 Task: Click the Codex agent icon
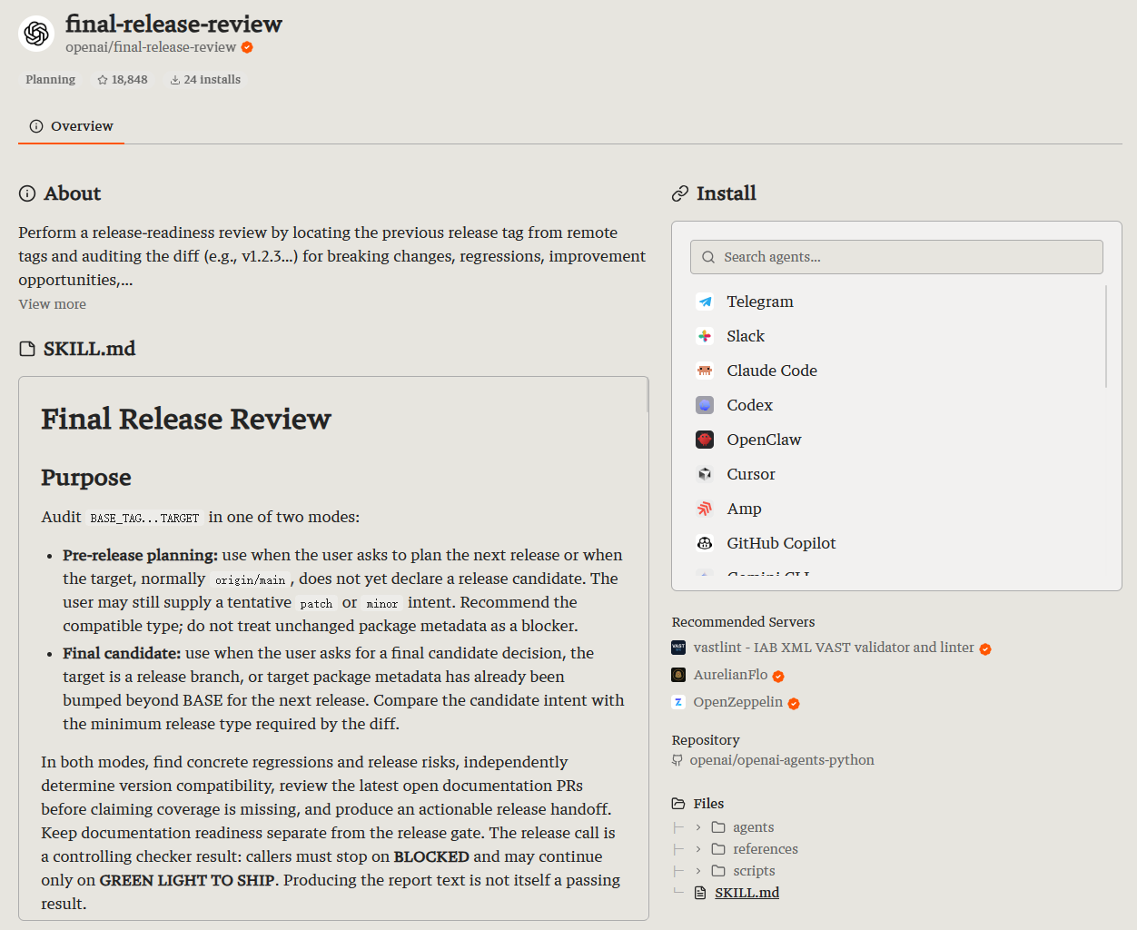coord(705,405)
